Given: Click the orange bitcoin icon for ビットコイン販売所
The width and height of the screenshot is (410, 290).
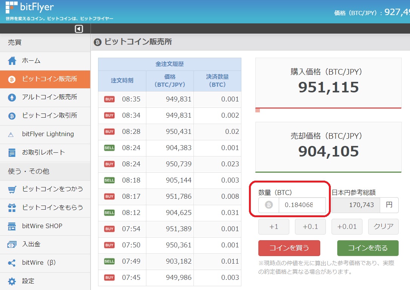Looking at the screenshot, I should (x=12, y=79).
